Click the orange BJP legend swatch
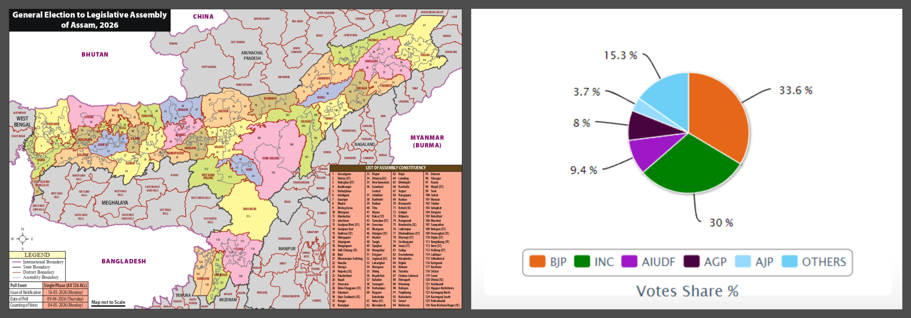The image size is (911, 318). coord(537,261)
